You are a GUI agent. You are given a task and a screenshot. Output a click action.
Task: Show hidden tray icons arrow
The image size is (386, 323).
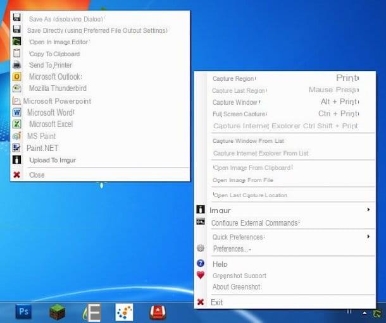[364, 313]
